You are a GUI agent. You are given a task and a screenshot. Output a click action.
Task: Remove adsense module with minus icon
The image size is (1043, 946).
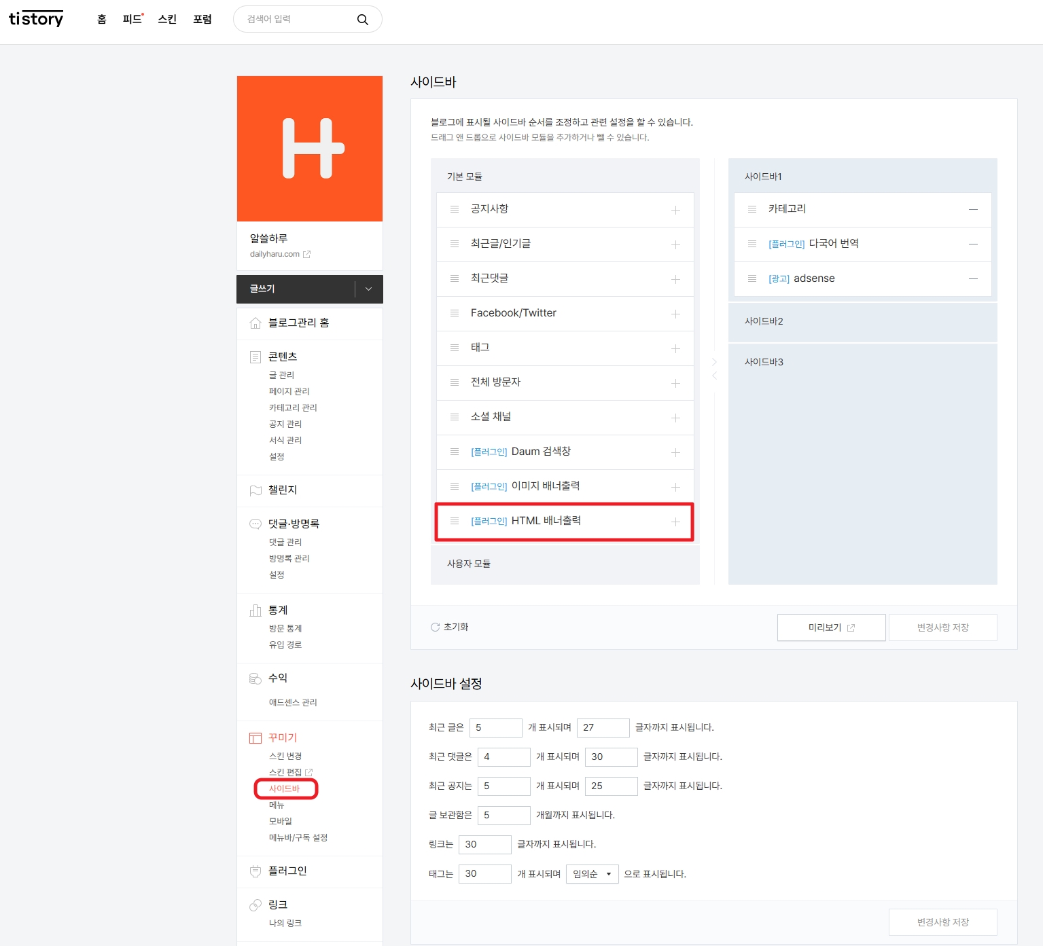pos(973,278)
